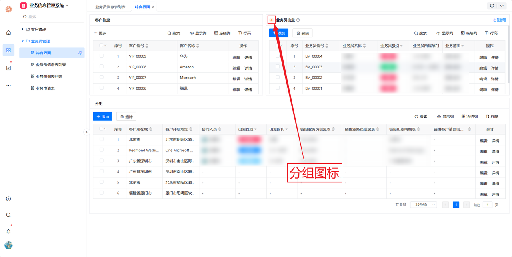Open the 20条/页 page size dropdown

423,205
